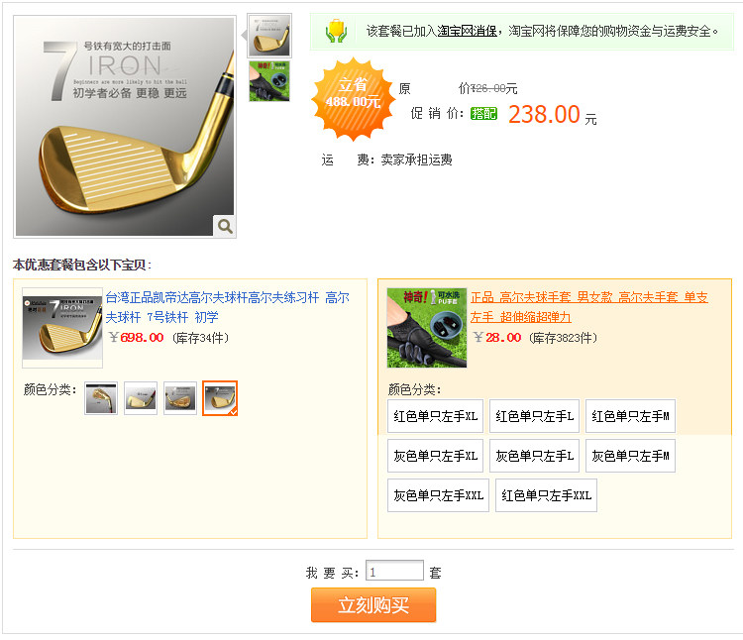Open the 淘宝网消保 link
Image resolution: width=743 pixels, height=640 pixels.
click(467, 32)
